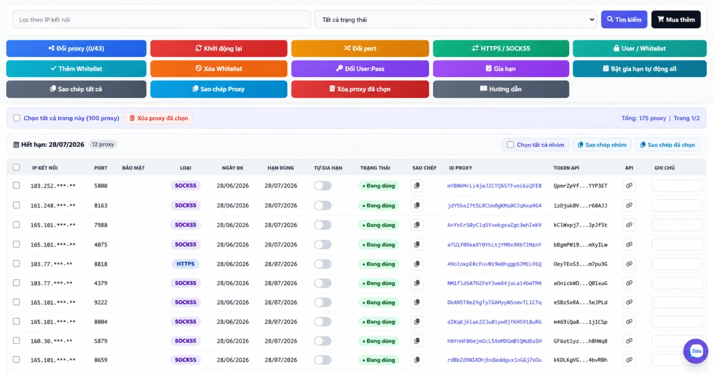Click the 'Đổi User:Pass' button
Screen dimensions: 713x374
pyautogui.click(x=360, y=68)
